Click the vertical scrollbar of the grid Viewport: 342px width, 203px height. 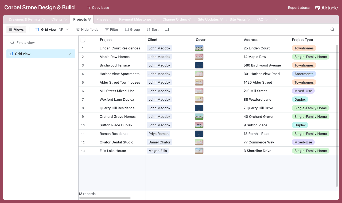click(x=337, y=116)
